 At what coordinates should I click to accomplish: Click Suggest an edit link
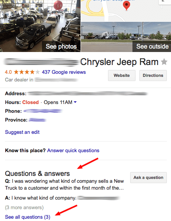[x=22, y=132]
